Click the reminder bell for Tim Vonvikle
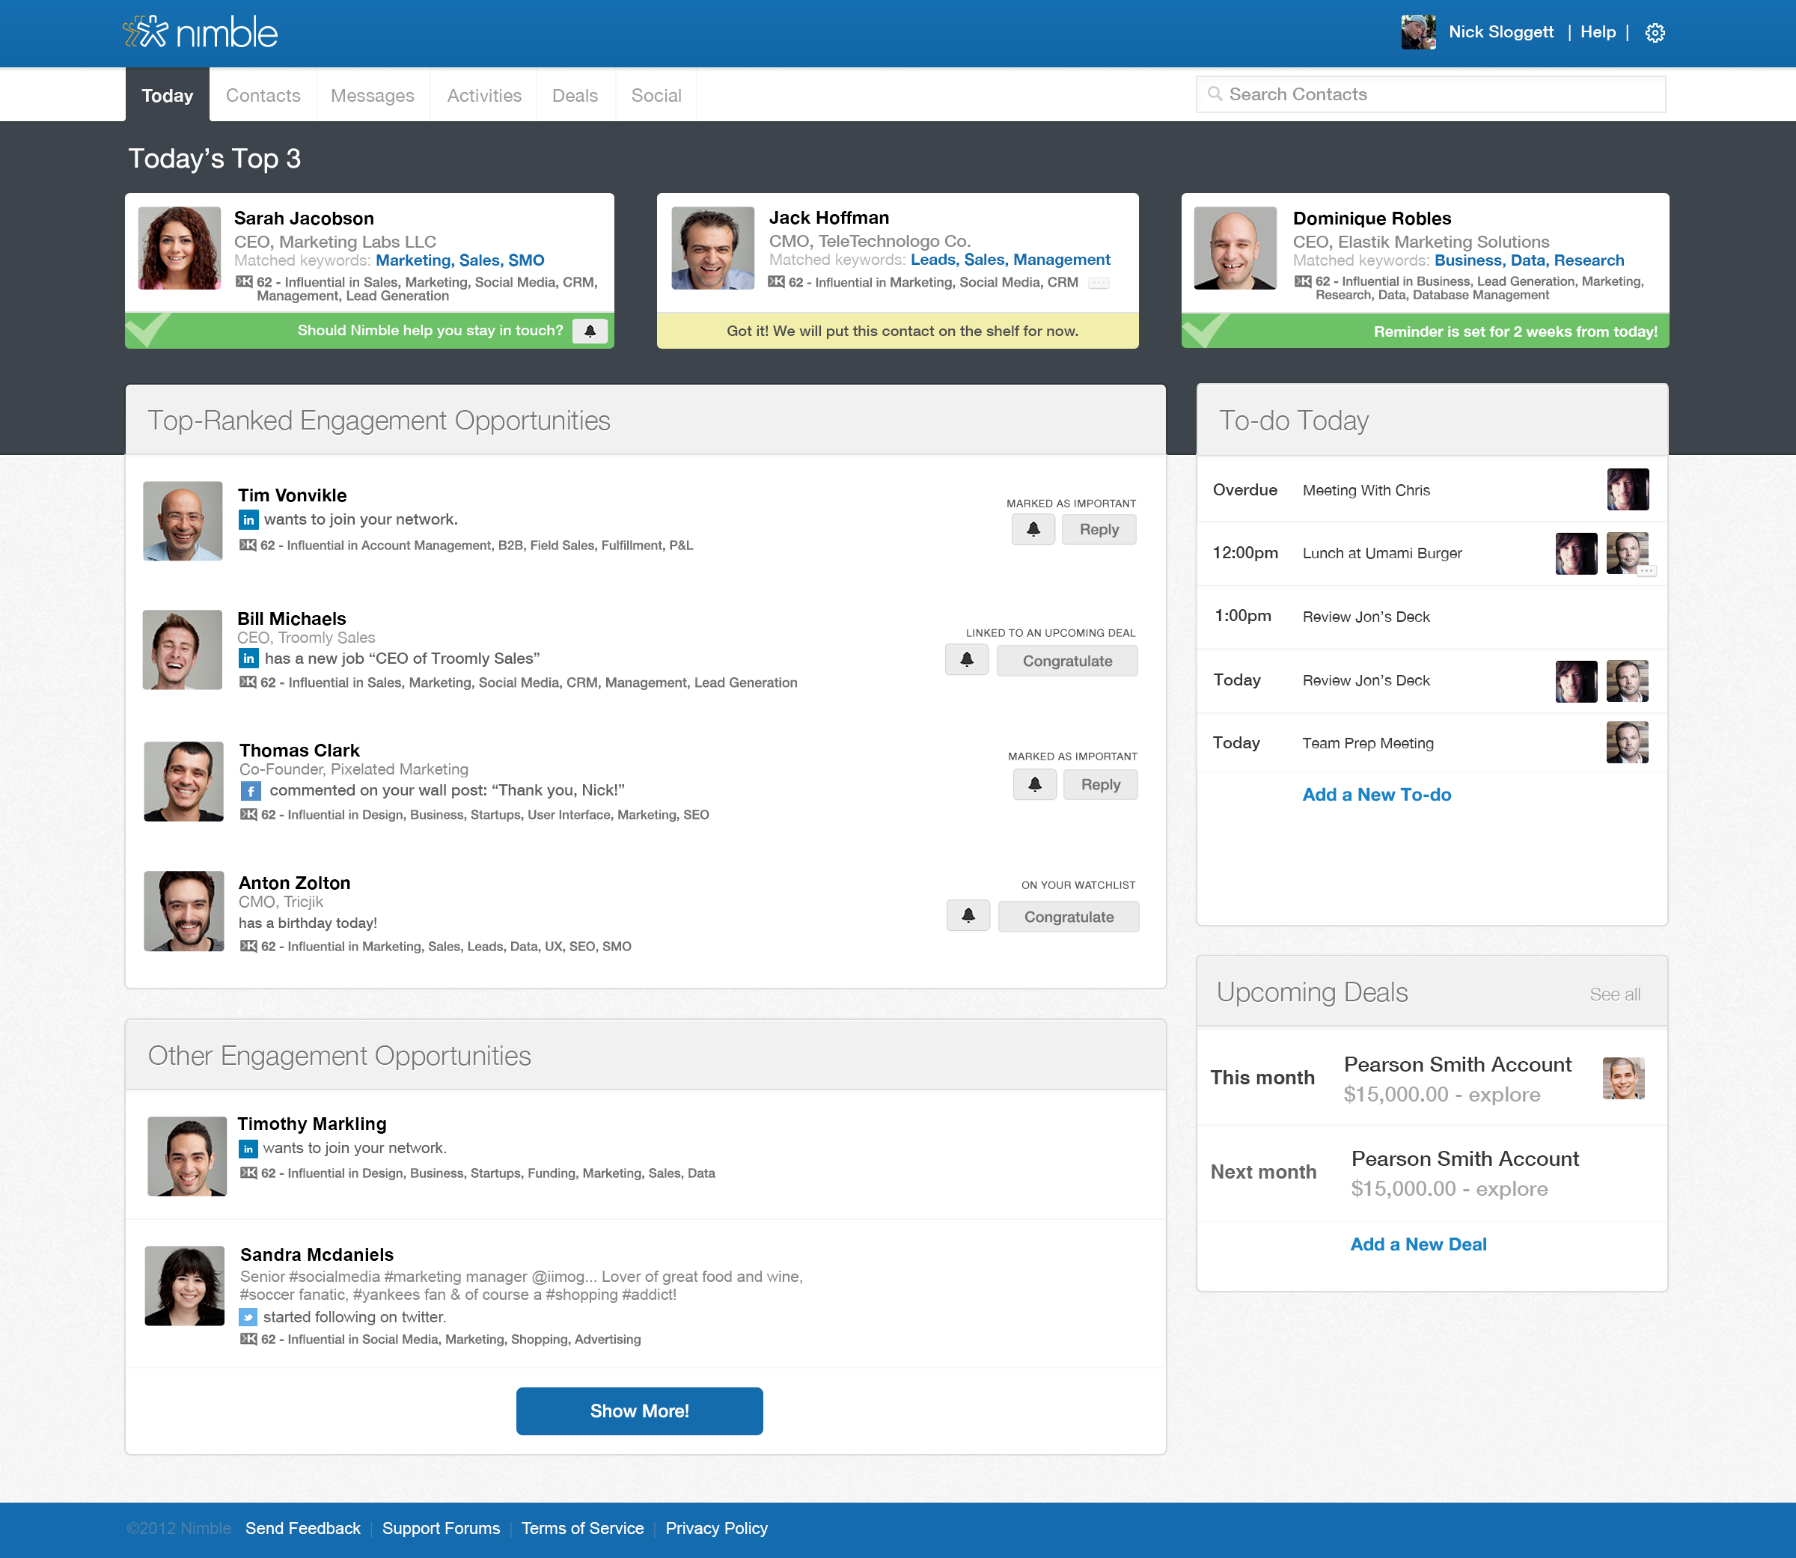 click(x=1033, y=530)
